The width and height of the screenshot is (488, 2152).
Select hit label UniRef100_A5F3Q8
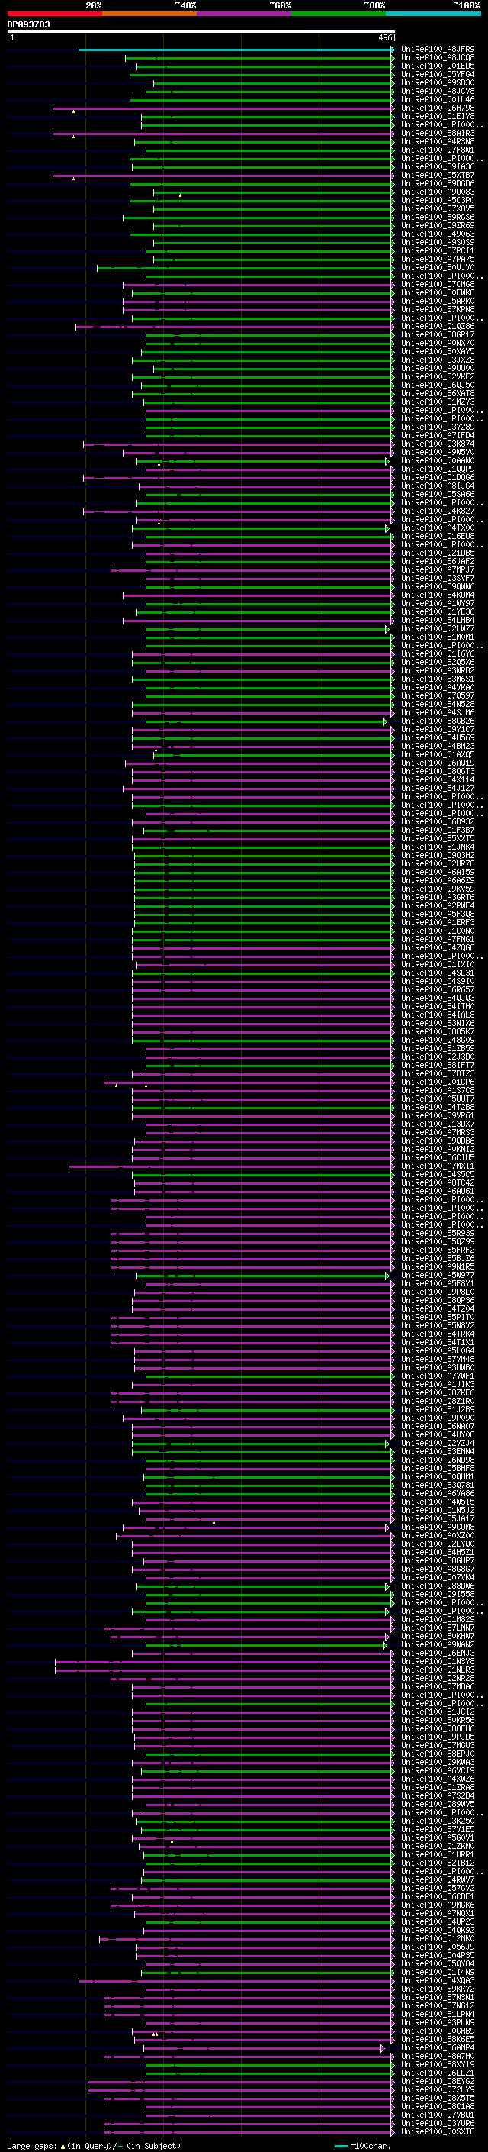pos(438,914)
